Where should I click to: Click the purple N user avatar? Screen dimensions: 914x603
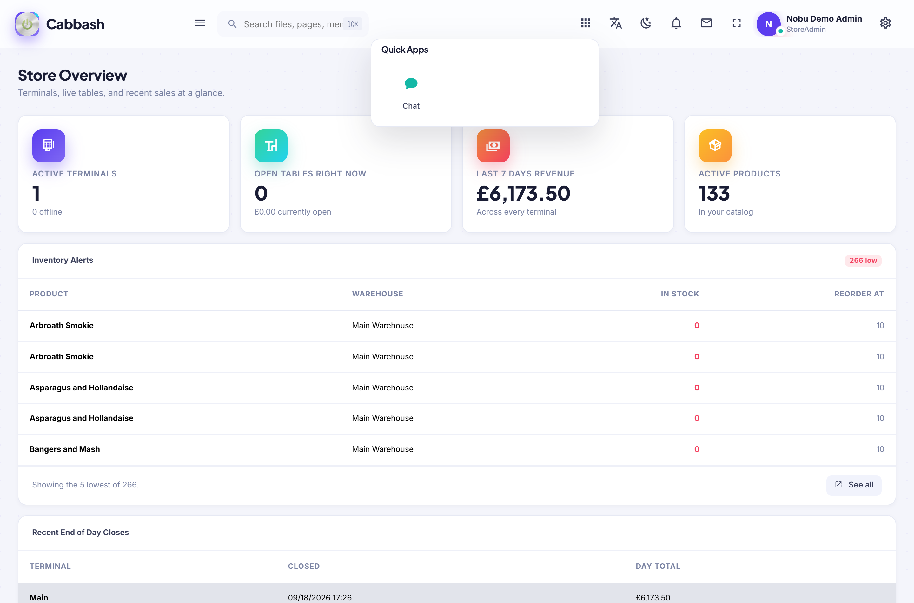tap(768, 24)
